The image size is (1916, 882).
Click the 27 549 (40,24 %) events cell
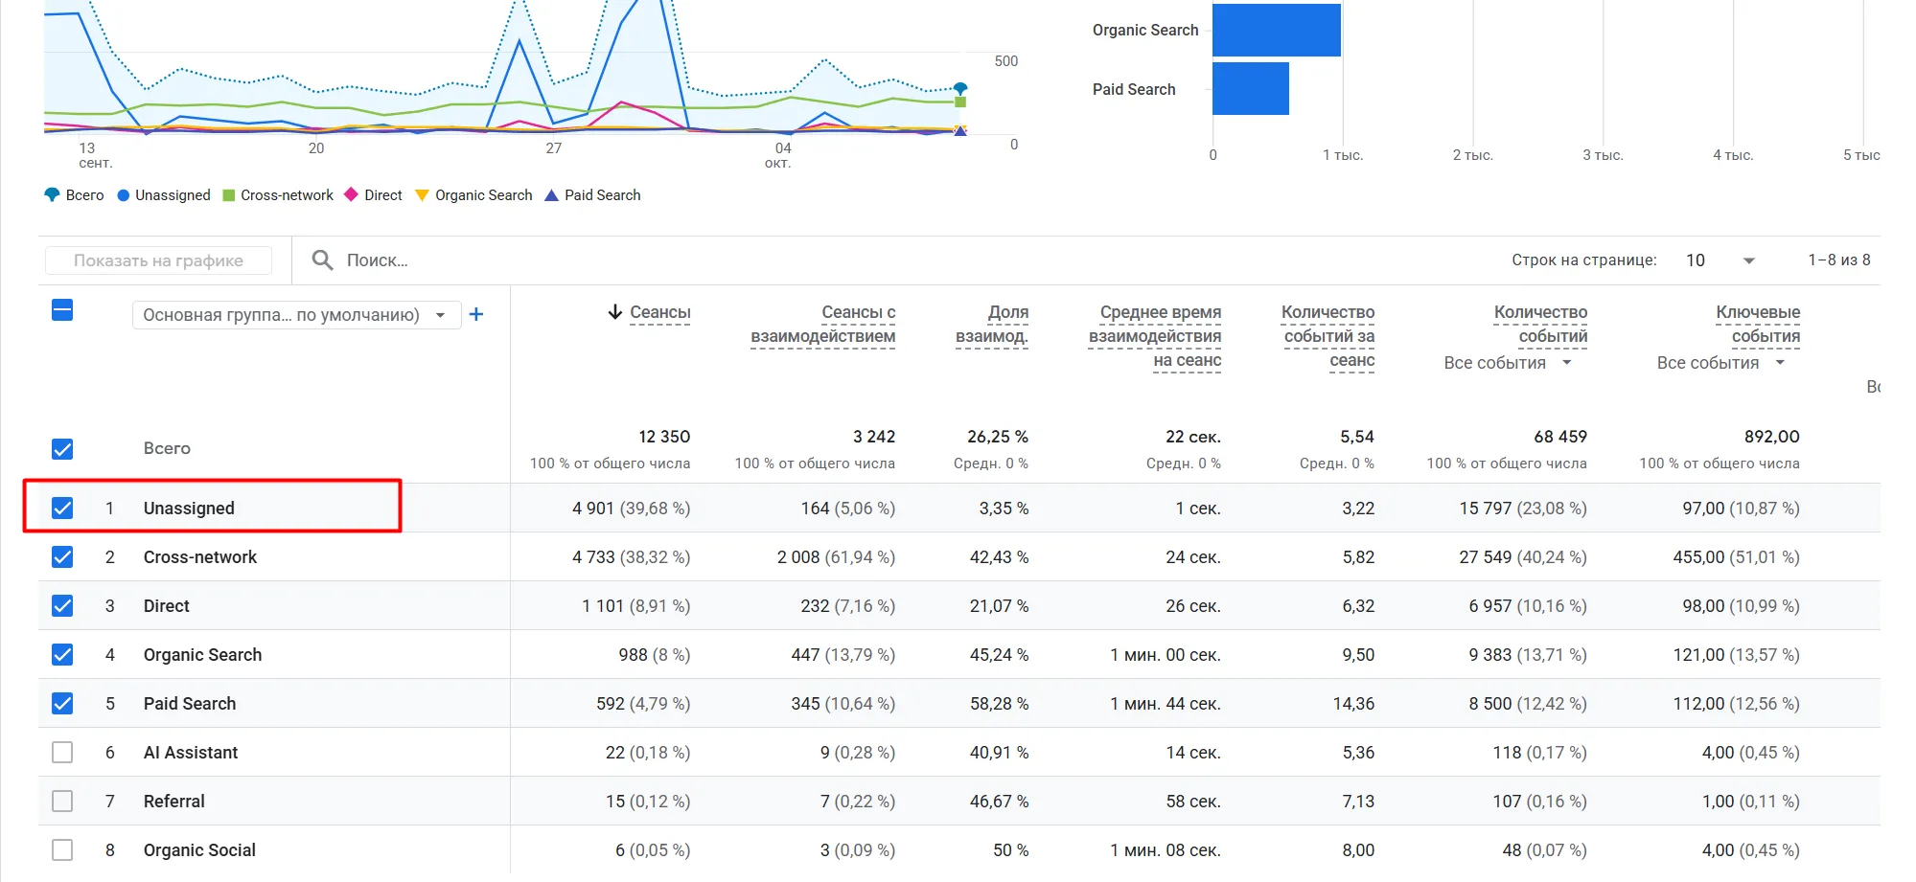[x=1523, y=556]
